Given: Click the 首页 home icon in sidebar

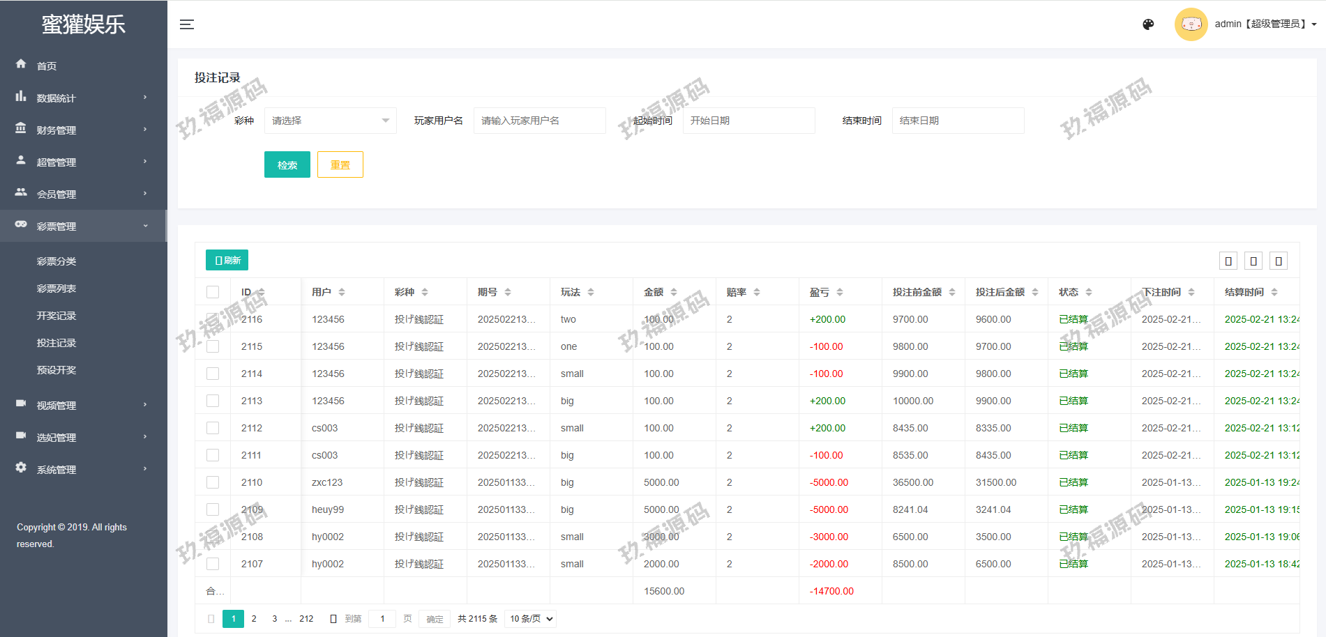Looking at the screenshot, I should pyautogui.click(x=21, y=64).
